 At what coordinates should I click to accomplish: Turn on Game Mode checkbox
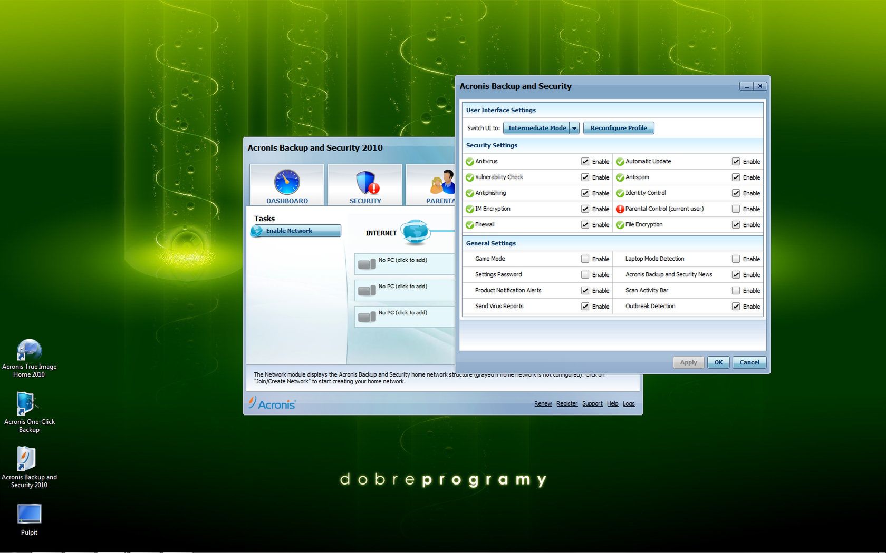click(585, 259)
